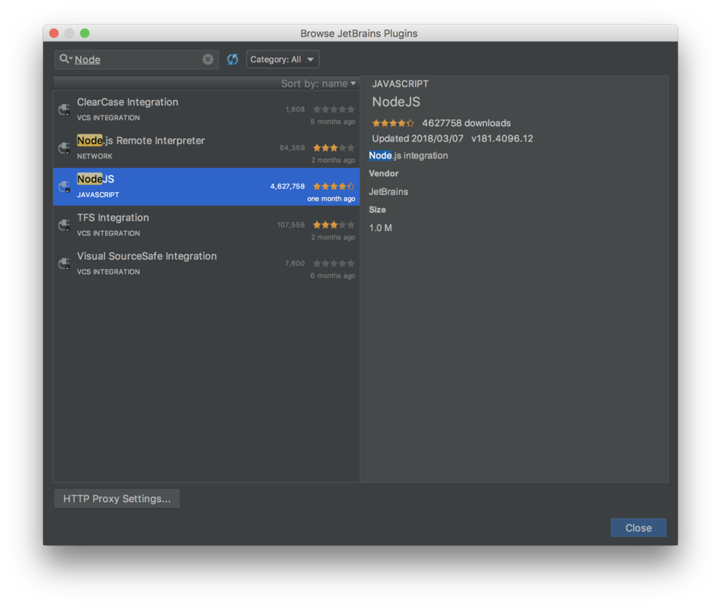This screenshot has width=721, height=607.
Task: Click the 107,558 download count
Action: point(291,225)
